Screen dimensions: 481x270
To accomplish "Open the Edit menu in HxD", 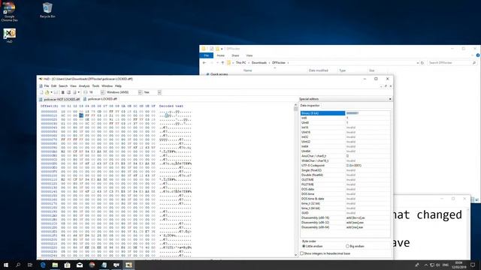I will [53, 86].
